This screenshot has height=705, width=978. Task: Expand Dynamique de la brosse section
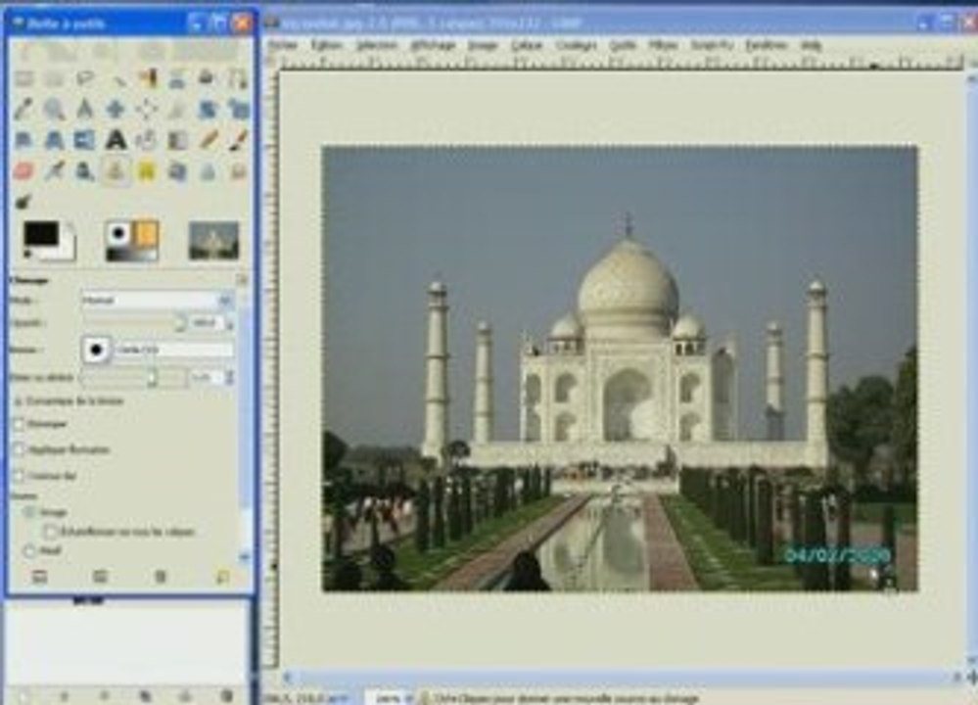coord(18,401)
